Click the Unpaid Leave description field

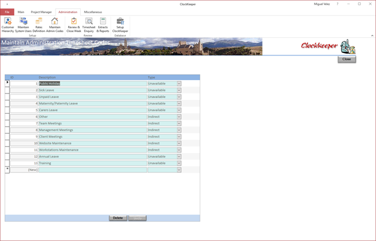click(93, 97)
